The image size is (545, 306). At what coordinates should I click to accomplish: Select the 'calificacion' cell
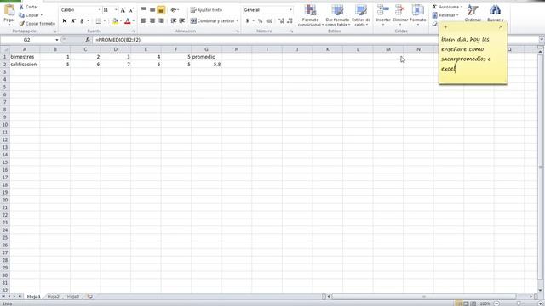click(25, 65)
